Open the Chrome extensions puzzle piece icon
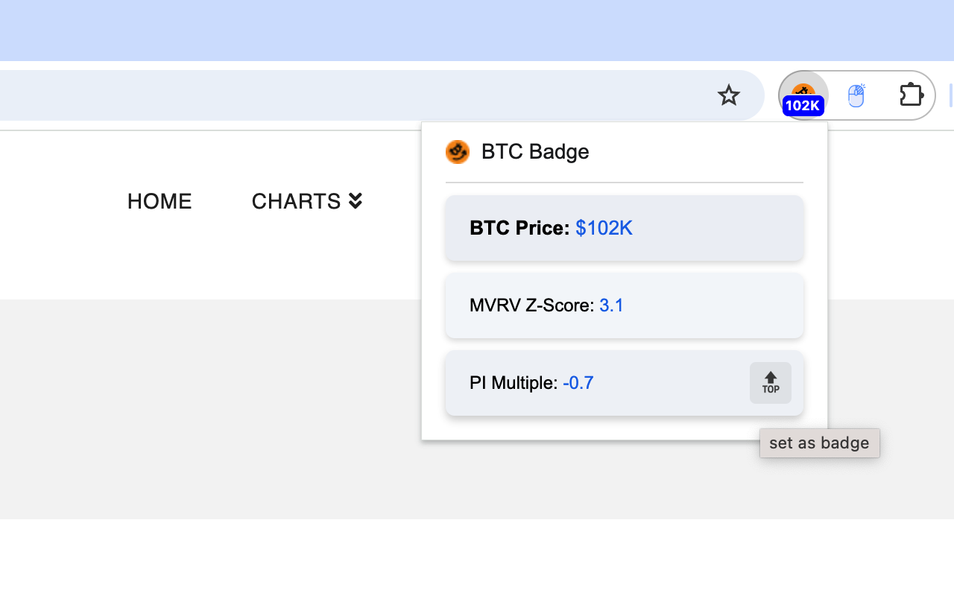Viewport: 954px width, 596px height. pyautogui.click(x=911, y=95)
